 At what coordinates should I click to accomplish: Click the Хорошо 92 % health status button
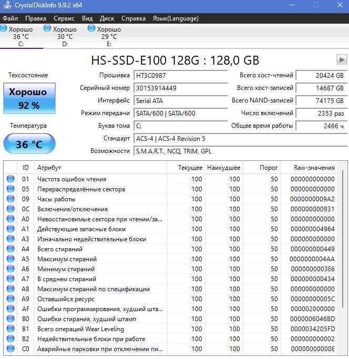tap(29, 98)
